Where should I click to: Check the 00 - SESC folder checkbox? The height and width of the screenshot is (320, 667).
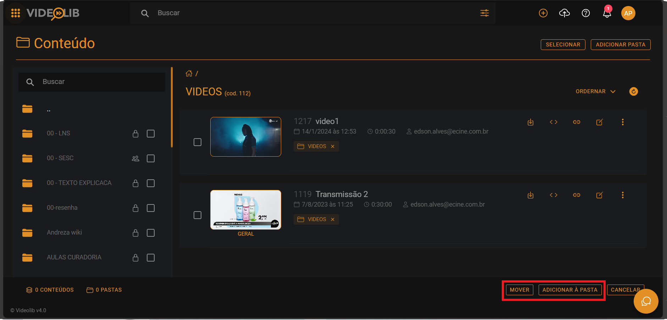click(151, 158)
